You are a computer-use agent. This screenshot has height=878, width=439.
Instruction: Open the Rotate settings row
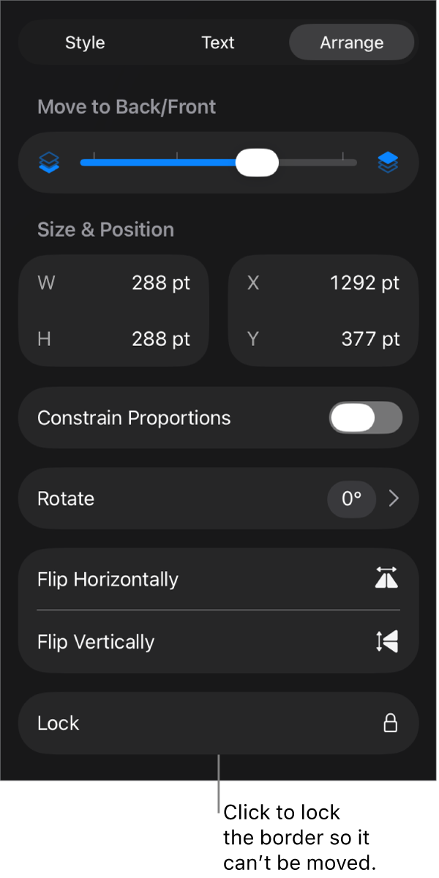217,498
